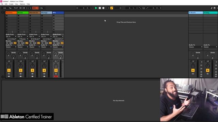This screenshot has width=218, height=122.
Task: Solo the Montage track
Action: pyautogui.click(x=44, y=74)
